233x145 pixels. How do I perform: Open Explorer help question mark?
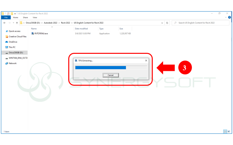(x=229, y=17)
